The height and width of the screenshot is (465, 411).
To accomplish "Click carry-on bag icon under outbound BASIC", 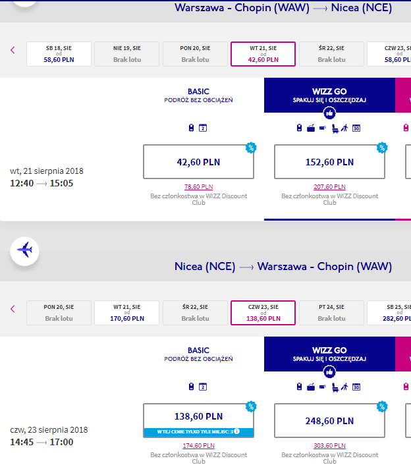I will point(191,128).
